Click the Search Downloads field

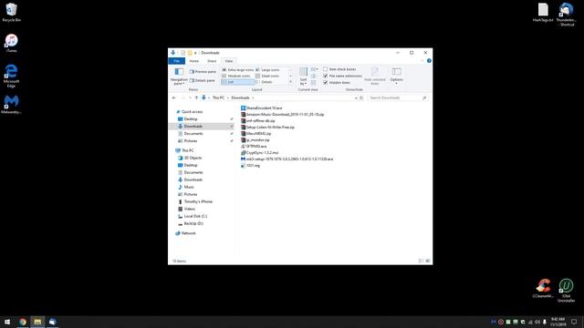397,97
